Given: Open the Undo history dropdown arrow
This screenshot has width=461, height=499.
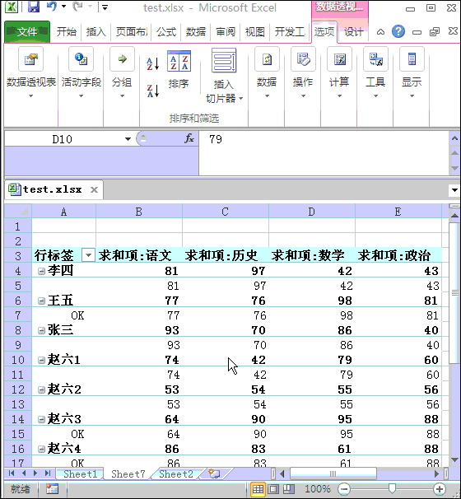Looking at the screenshot, I should [x=63, y=7].
